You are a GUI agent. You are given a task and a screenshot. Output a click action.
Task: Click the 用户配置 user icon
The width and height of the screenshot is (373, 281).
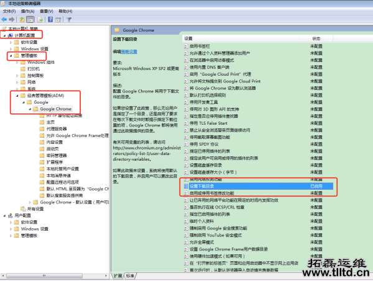coord(11,215)
